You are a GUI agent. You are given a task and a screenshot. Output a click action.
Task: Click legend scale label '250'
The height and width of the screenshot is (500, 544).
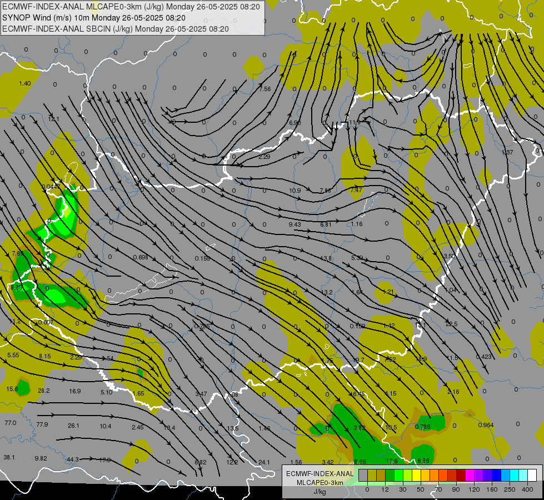(510, 489)
